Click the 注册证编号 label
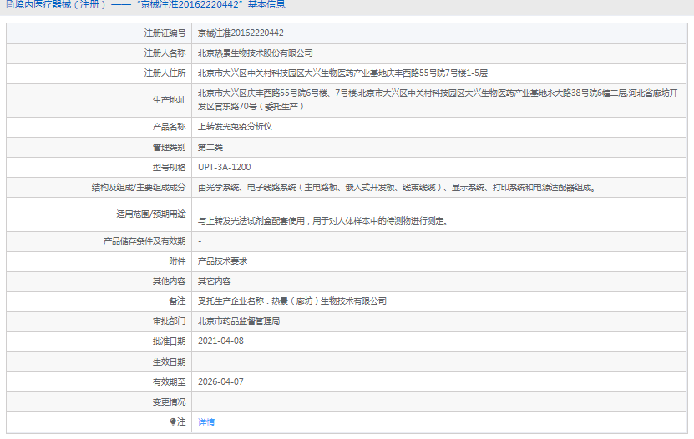 [165, 33]
